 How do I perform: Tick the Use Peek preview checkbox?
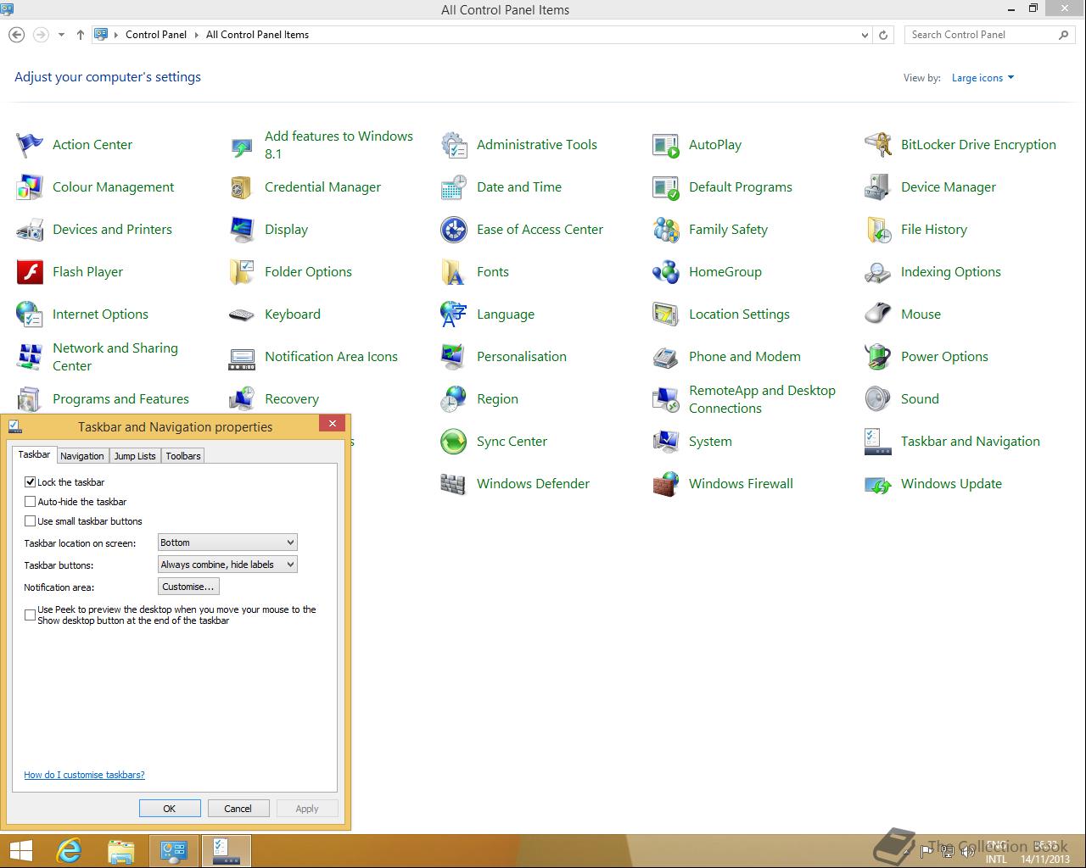[x=31, y=615]
